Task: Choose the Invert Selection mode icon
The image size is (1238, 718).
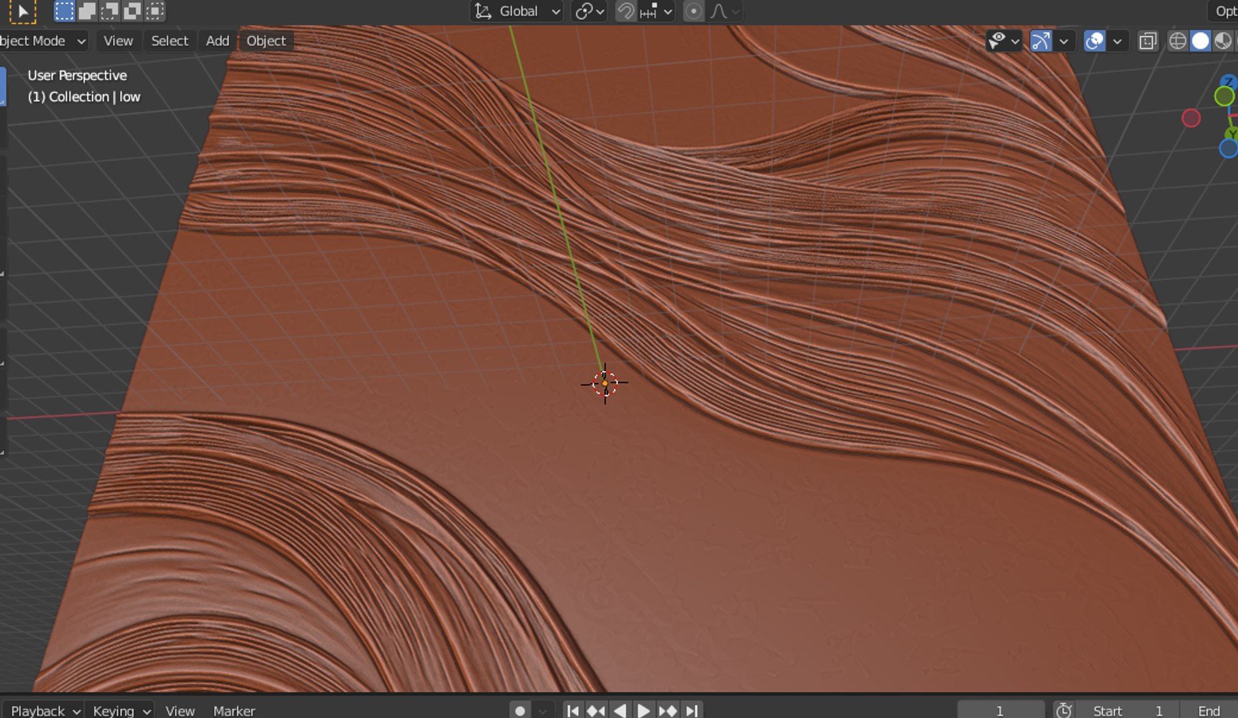Action: pos(132,11)
